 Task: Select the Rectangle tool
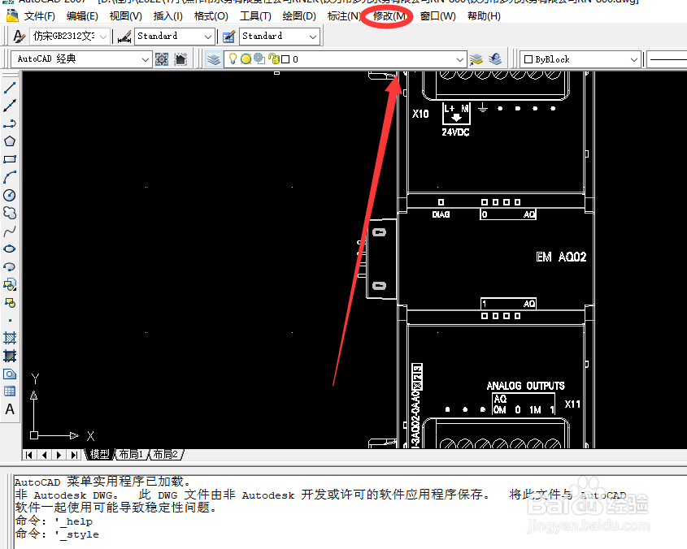pyautogui.click(x=10, y=159)
